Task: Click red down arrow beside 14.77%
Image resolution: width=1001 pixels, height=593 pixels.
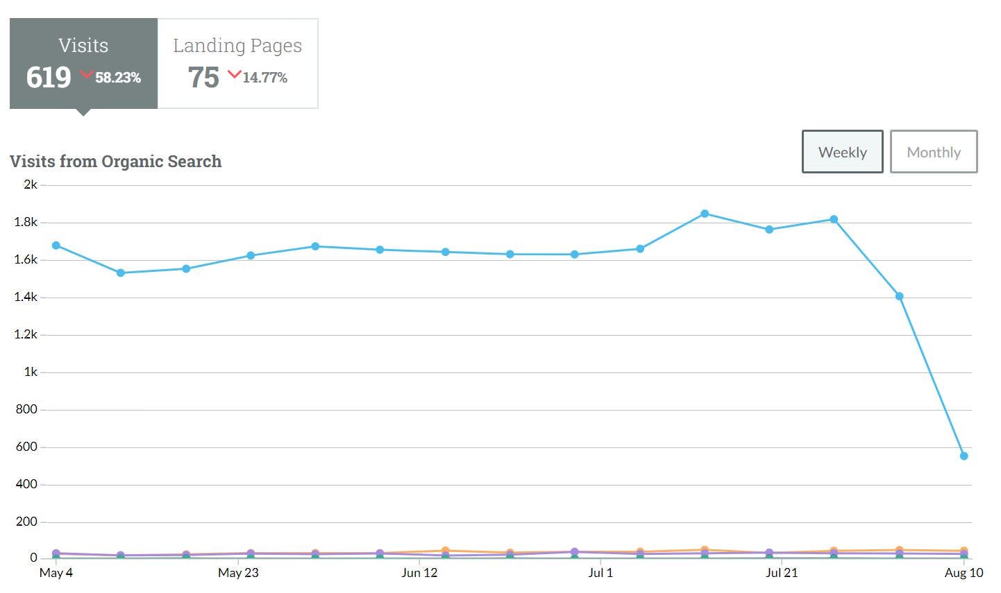Action: pyautogui.click(x=234, y=75)
